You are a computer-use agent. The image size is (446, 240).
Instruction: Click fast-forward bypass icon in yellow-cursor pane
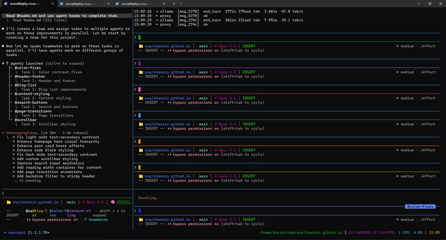[x=169, y=181]
